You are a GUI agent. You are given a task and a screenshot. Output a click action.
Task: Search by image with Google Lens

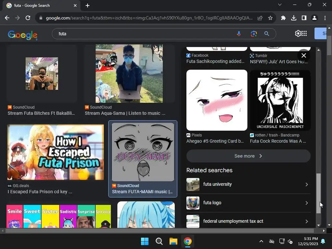pyautogui.click(x=254, y=34)
